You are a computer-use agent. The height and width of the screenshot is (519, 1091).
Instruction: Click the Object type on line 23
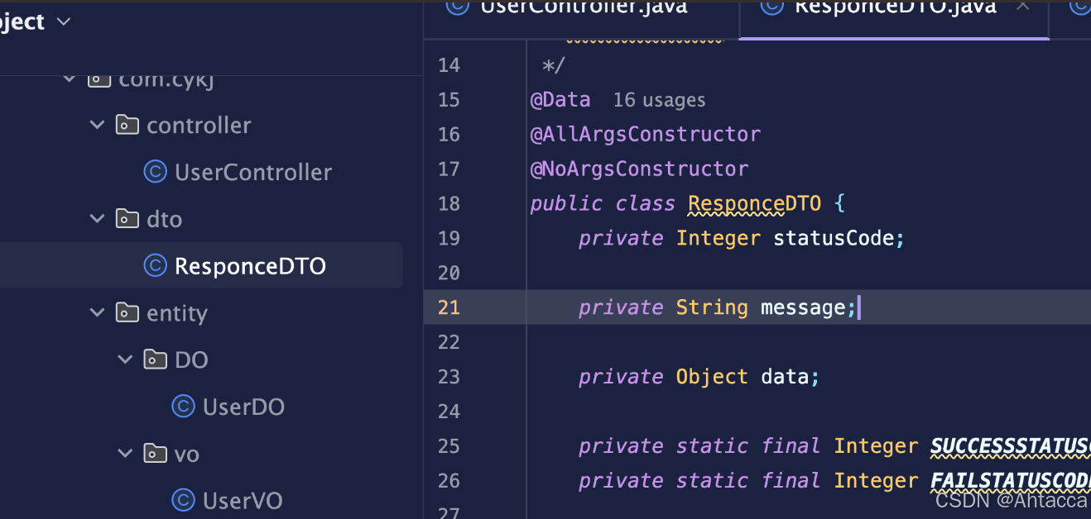point(712,377)
